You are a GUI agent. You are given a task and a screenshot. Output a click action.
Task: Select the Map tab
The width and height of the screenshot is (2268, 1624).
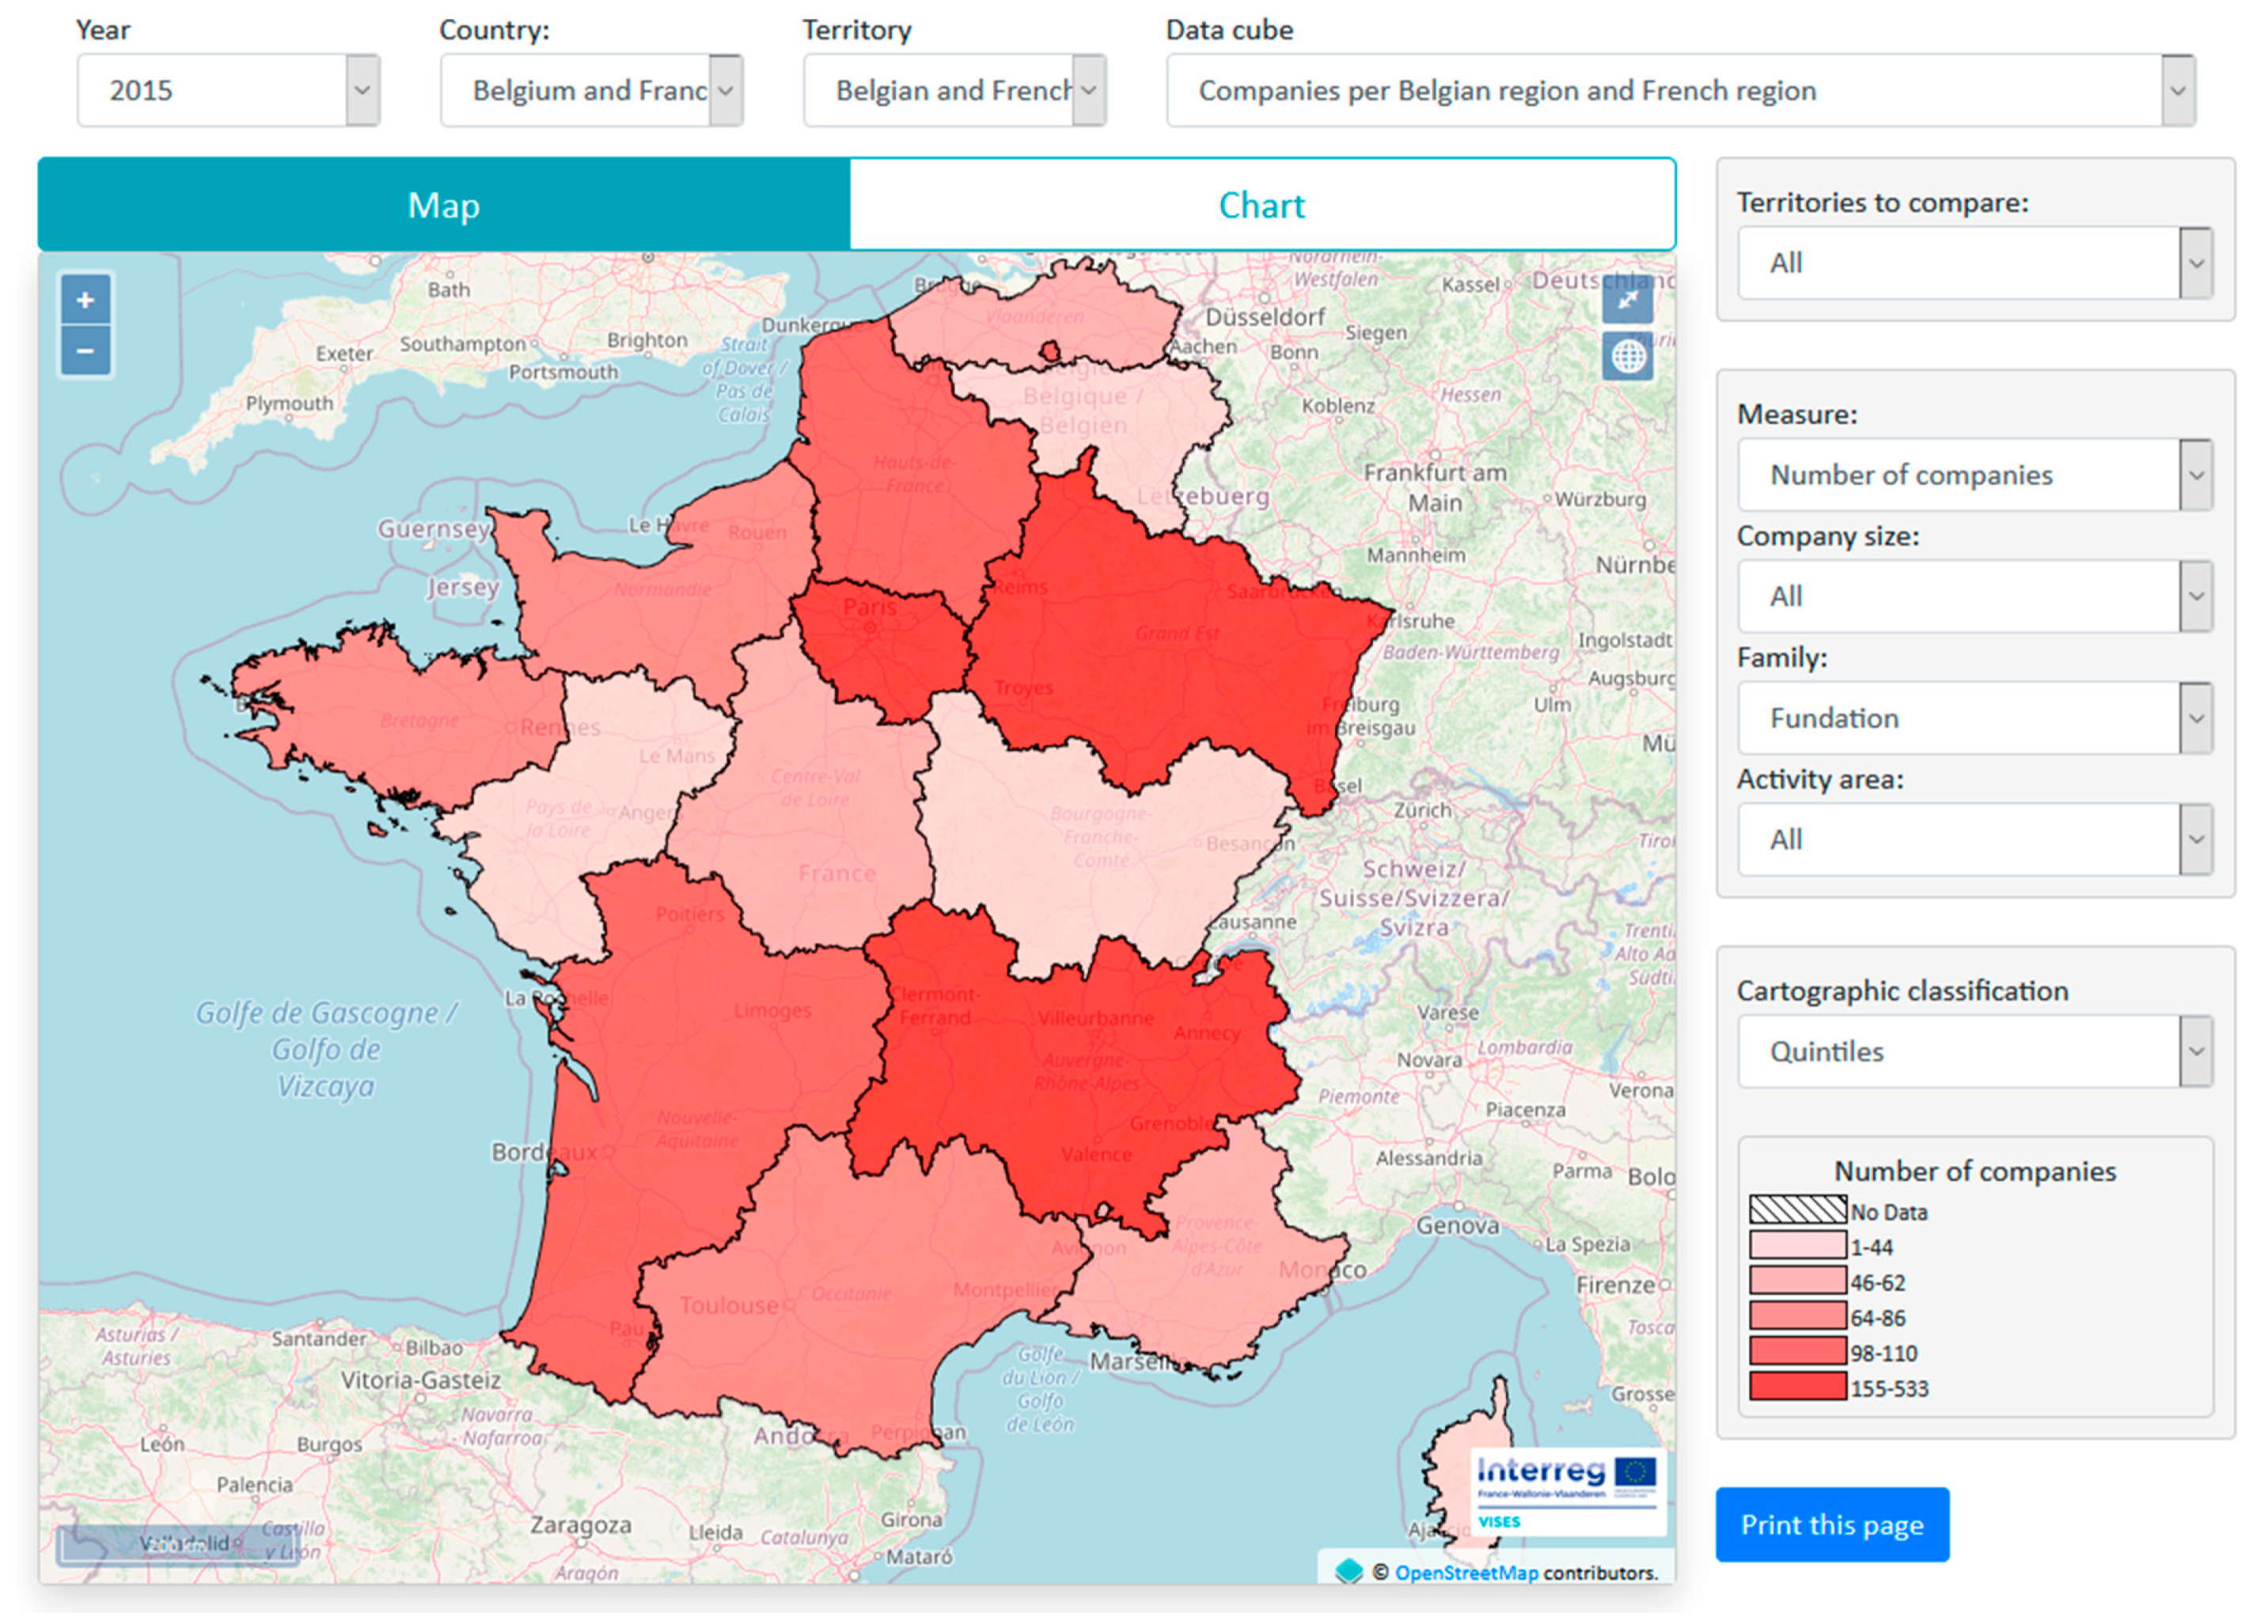(444, 205)
